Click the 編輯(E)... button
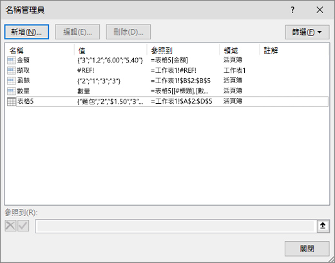 coord(77,32)
